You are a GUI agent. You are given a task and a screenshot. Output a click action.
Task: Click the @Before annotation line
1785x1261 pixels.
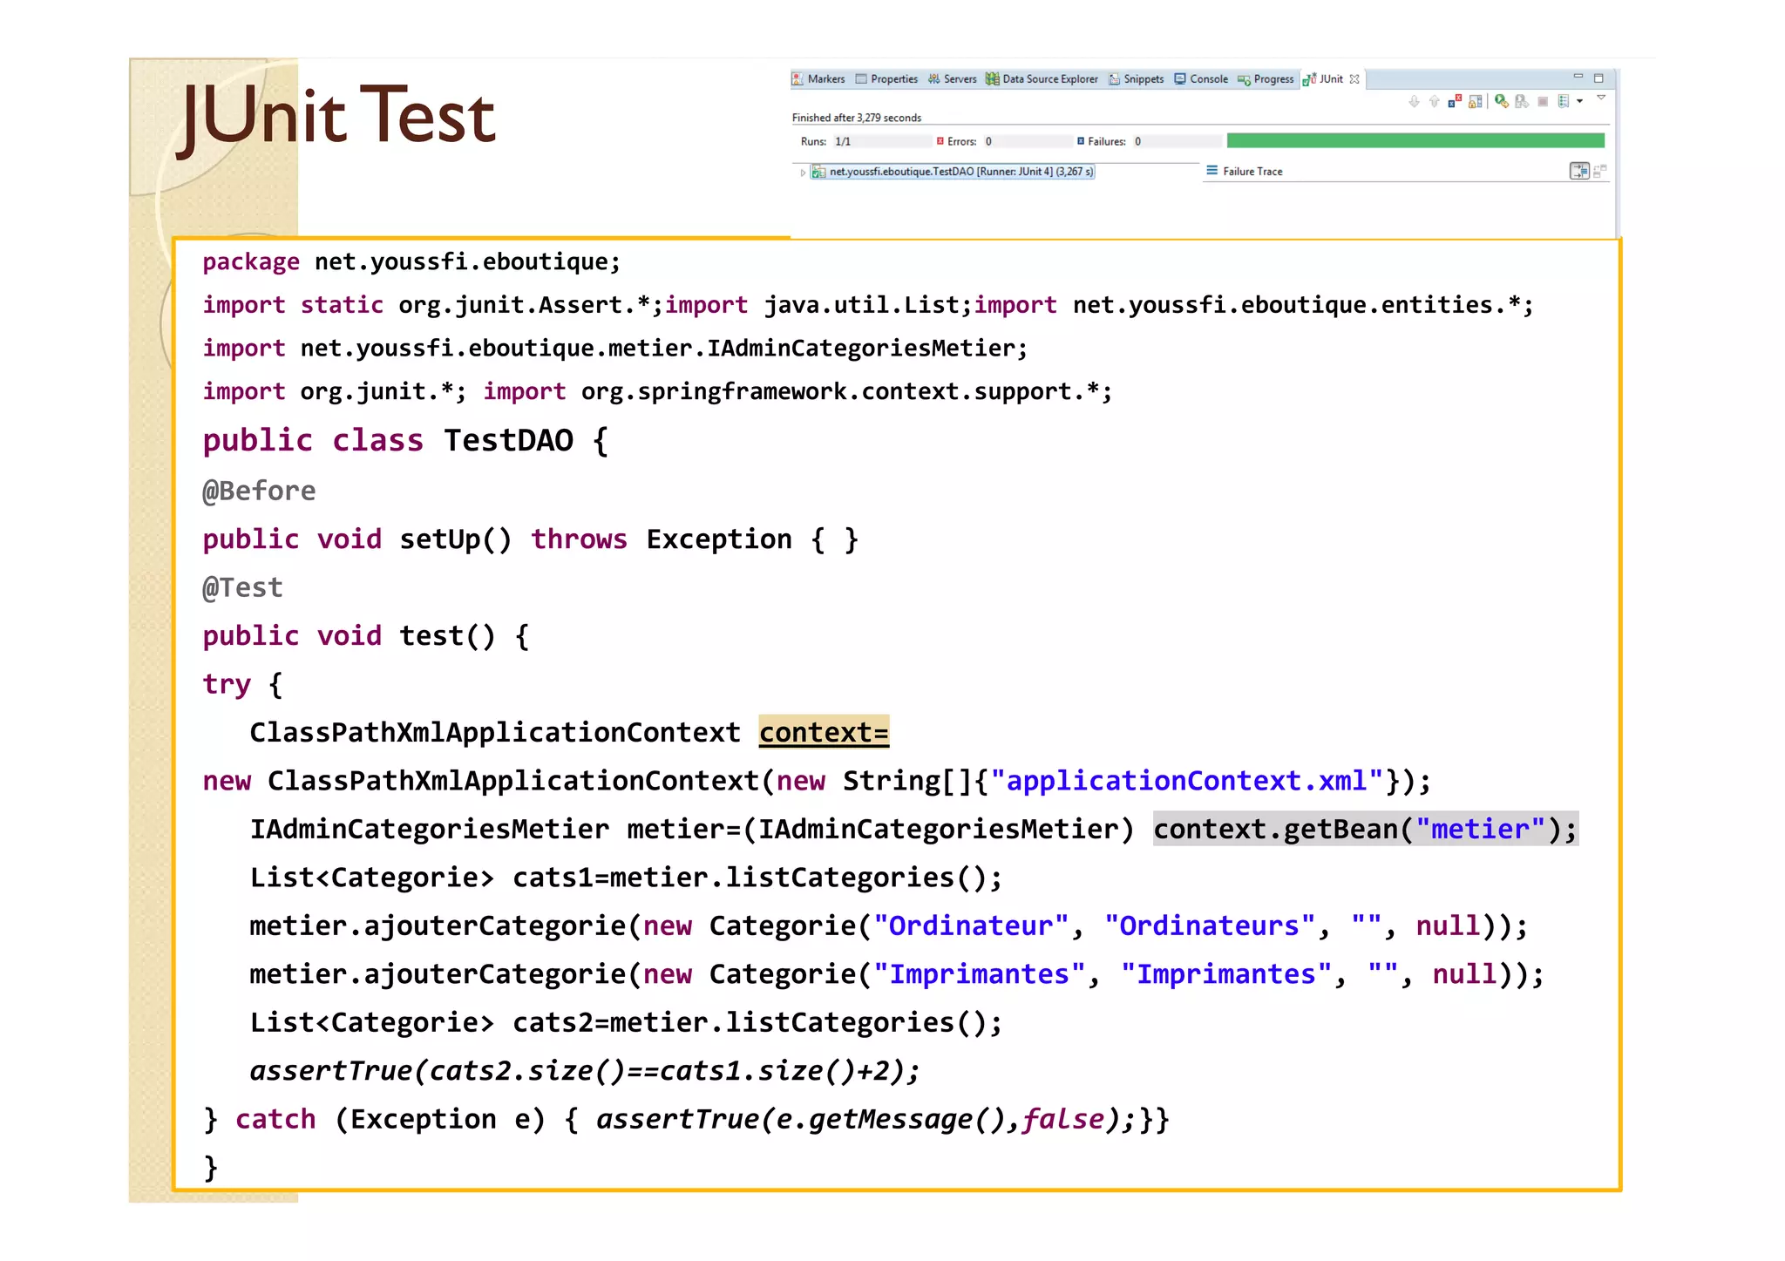pyautogui.click(x=259, y=491)
